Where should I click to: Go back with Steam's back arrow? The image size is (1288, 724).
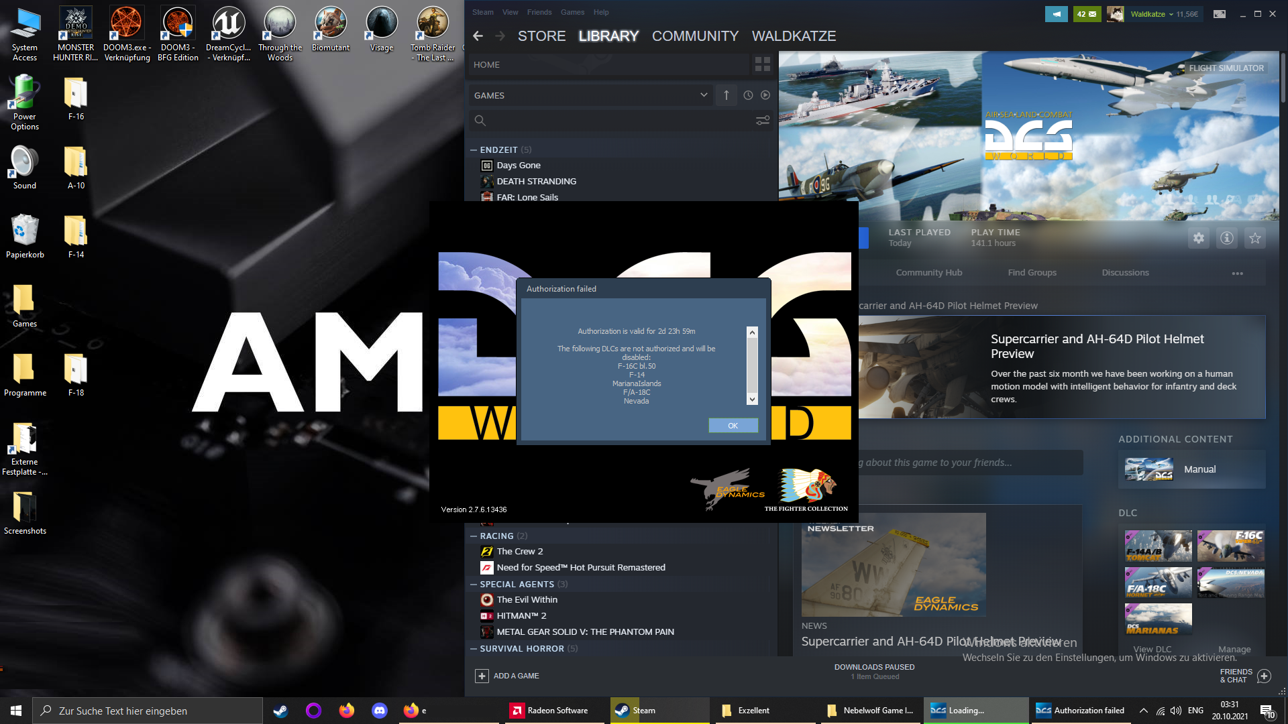point(478,36)
